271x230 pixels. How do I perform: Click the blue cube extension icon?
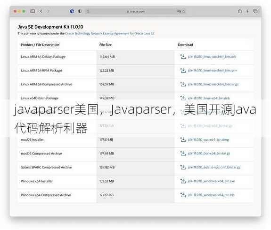click(72, 11)
